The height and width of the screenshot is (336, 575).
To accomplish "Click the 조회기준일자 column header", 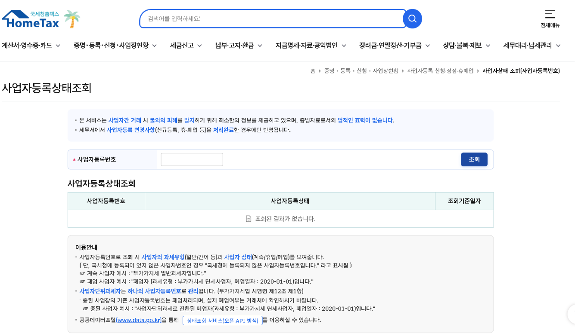I will [464, 201].
